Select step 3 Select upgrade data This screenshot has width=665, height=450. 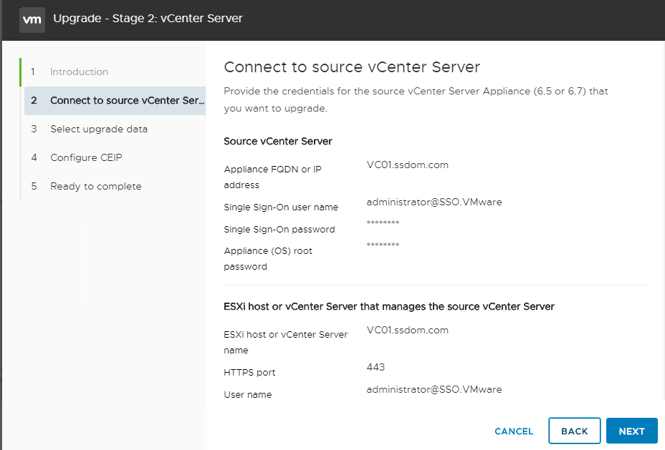click(x=99, y=129)
